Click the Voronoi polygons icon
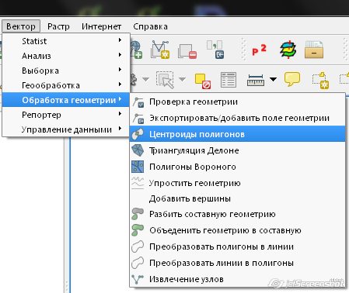Viewport: 349px width, 293px height. coord(138,167)
